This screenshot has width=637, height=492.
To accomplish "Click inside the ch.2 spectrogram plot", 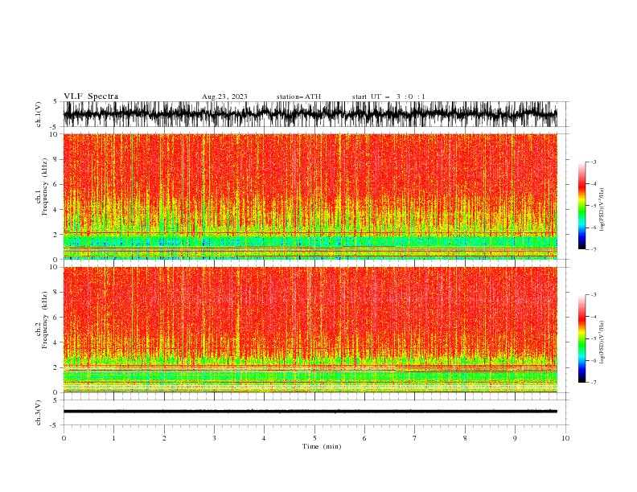I will click(x=310, y=330).
